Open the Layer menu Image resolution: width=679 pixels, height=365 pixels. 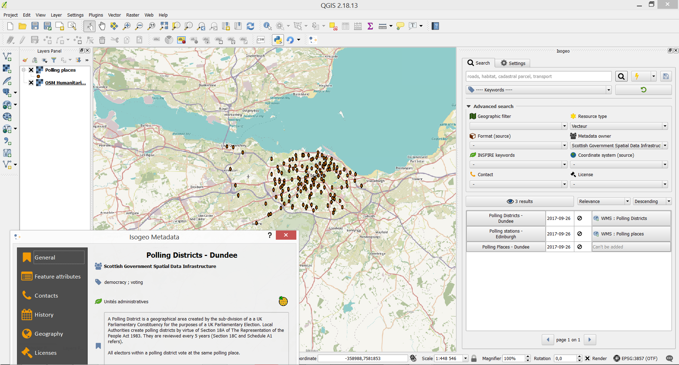56,15
